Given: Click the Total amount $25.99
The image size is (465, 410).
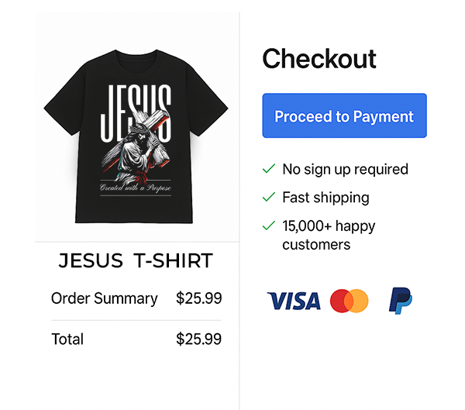Looking at the screenshot, I should (x=198, y=339).
